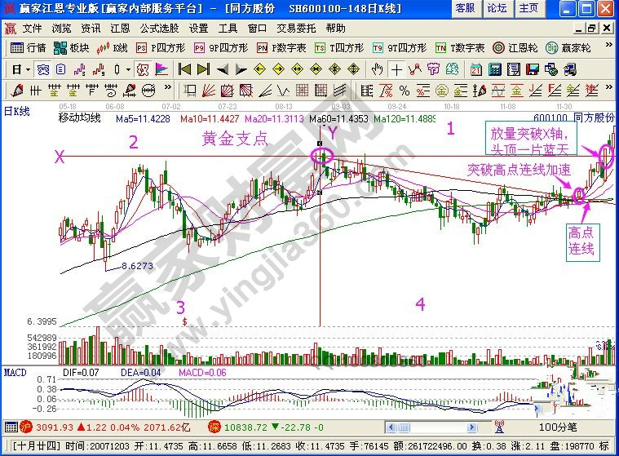Image resolution: width=619 pixels, height=456 pixels.
Task: Open the 浏览 menu
Action: click(x=61, y=29)
